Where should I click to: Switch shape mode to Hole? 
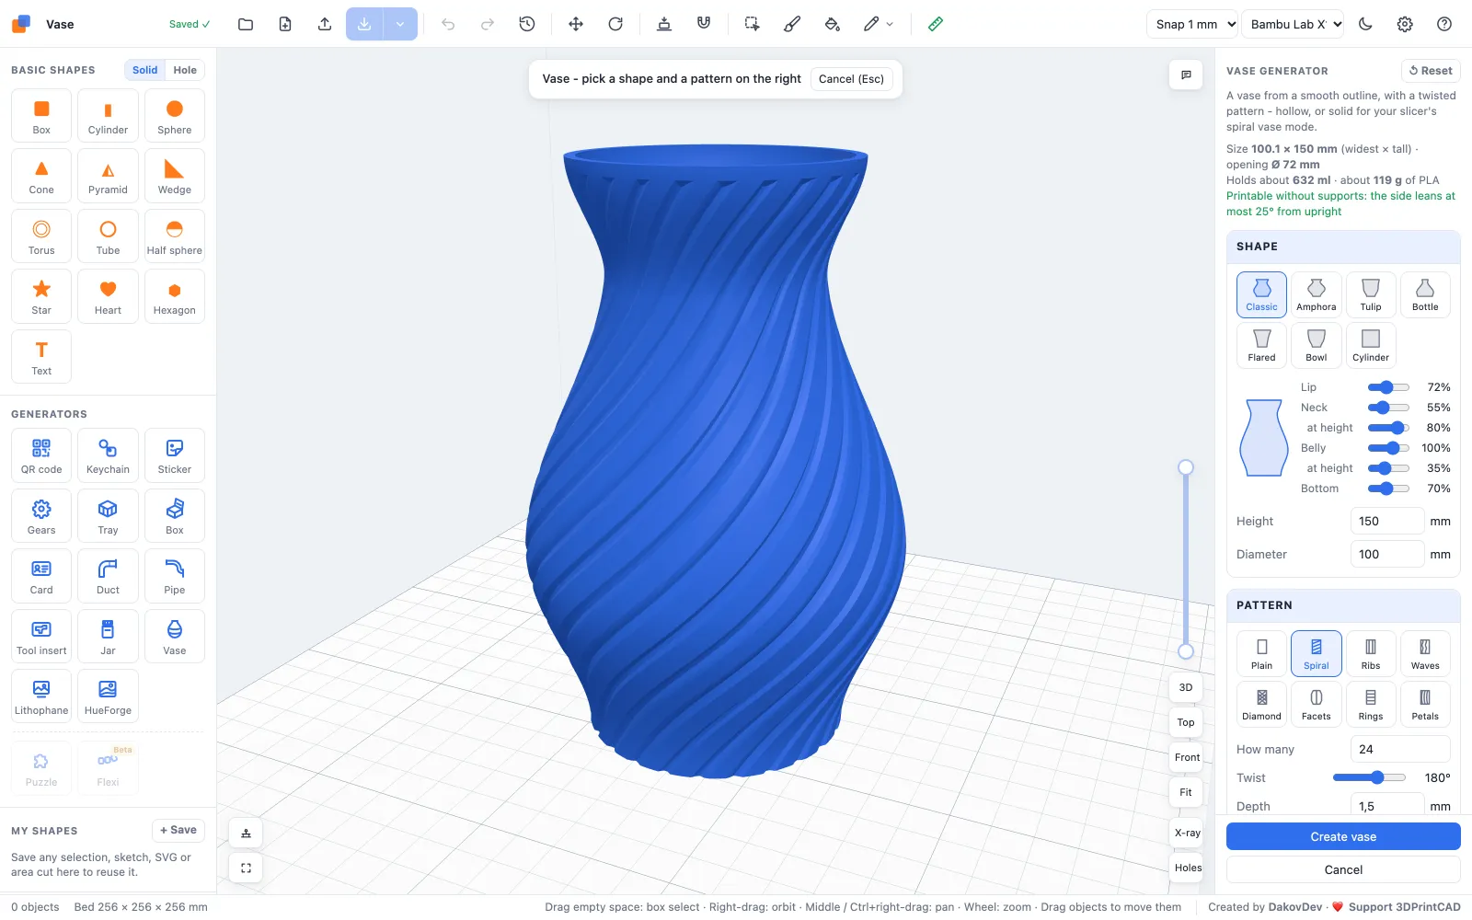coord(185,70)
